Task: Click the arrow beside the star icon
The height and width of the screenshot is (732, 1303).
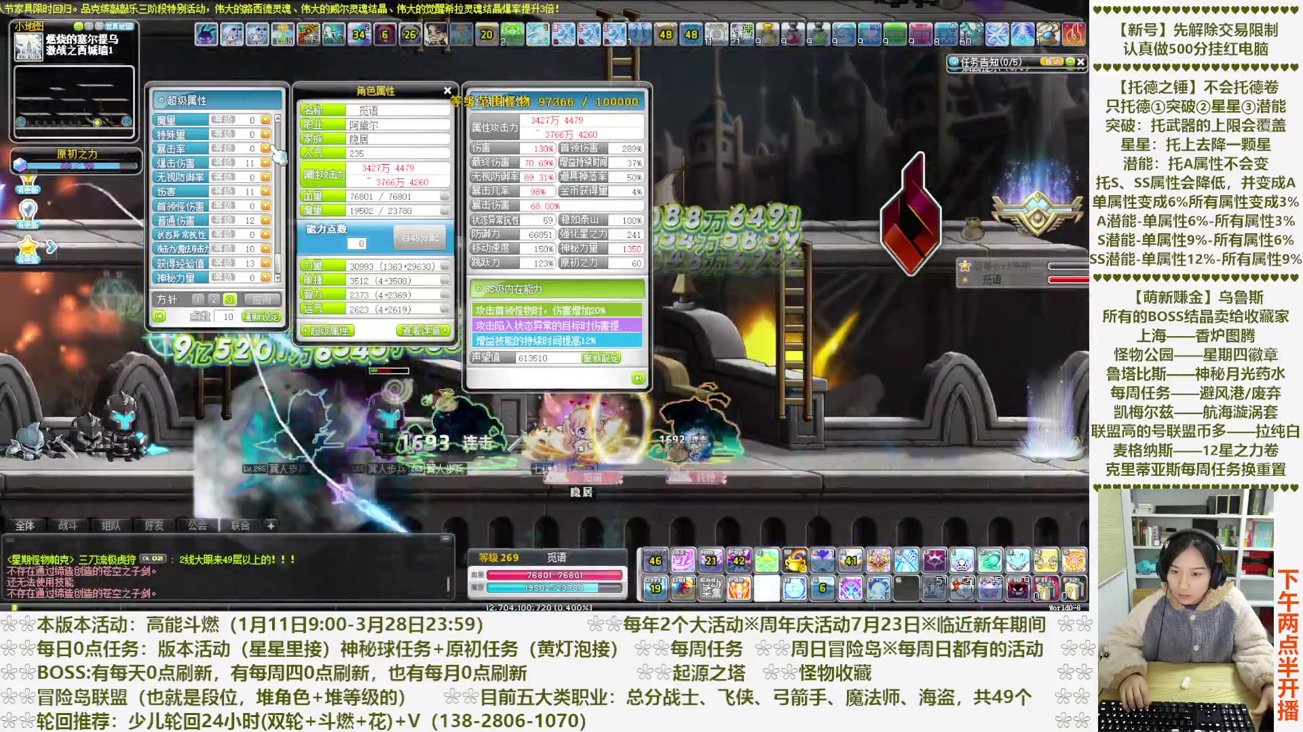Action: [x=52, y=247]
